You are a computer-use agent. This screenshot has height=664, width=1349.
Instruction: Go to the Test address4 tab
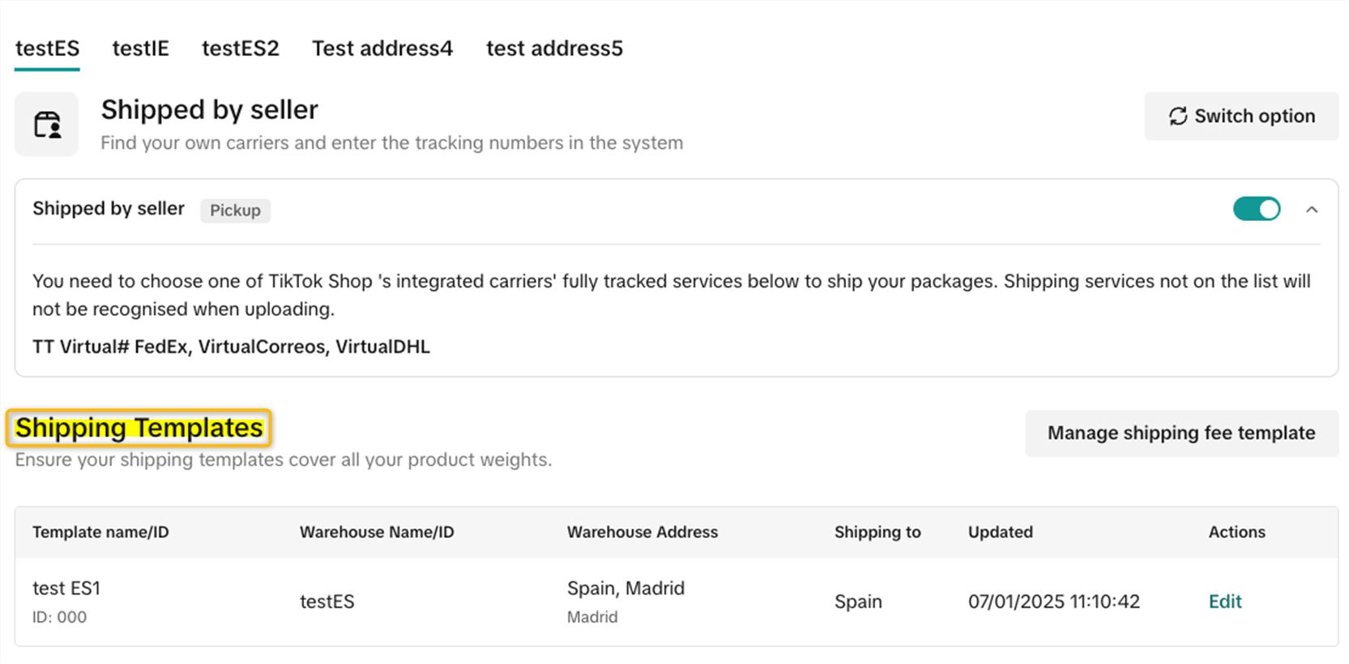[x=382, y=49]
